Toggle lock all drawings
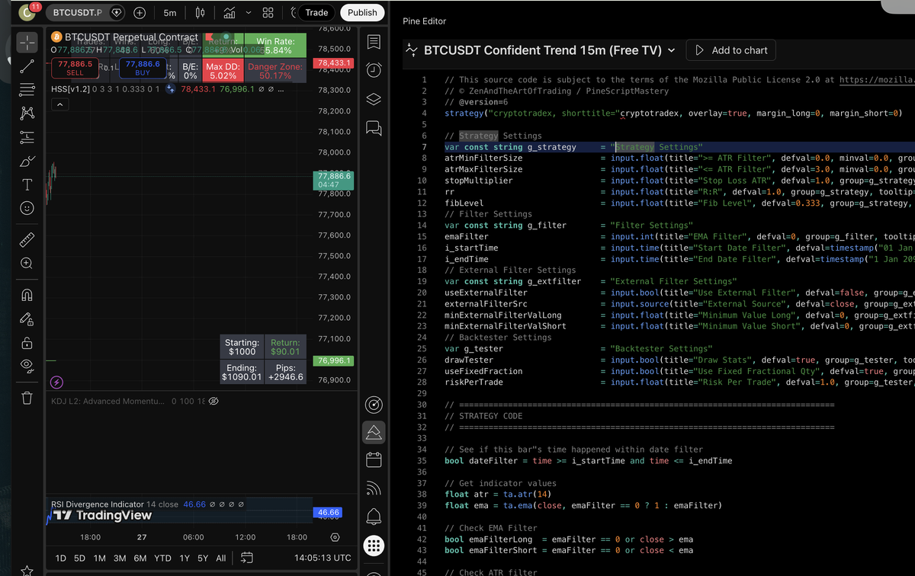Viewport: 915px width, 576px height. click(27, 342)
